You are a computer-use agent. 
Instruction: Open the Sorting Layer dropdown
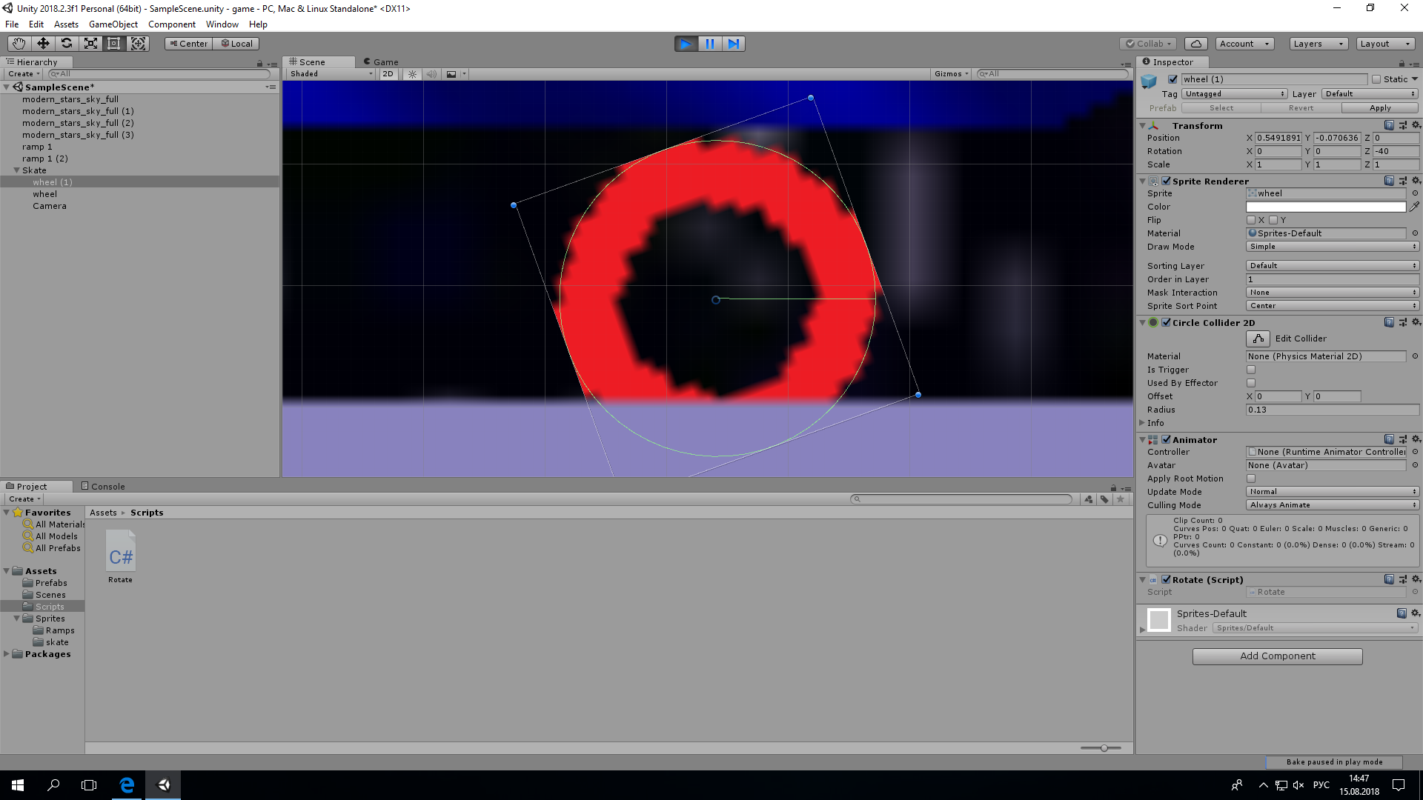coord(1332,266)
